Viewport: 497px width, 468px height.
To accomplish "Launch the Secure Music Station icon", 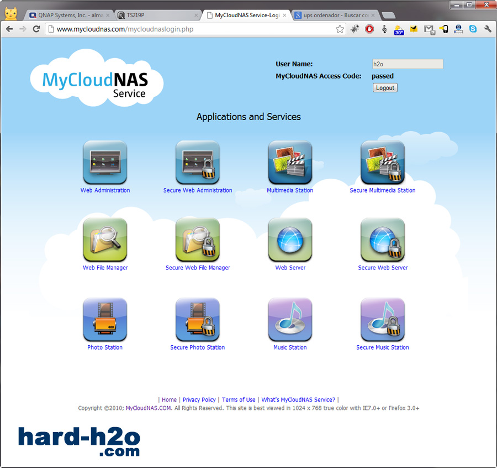I will click(x=383, y=319).
